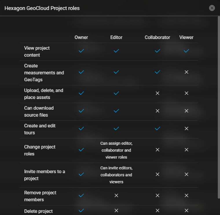Click Viewer X for Create measurements and GeoTags
The image size is (220, 215).
186,72
